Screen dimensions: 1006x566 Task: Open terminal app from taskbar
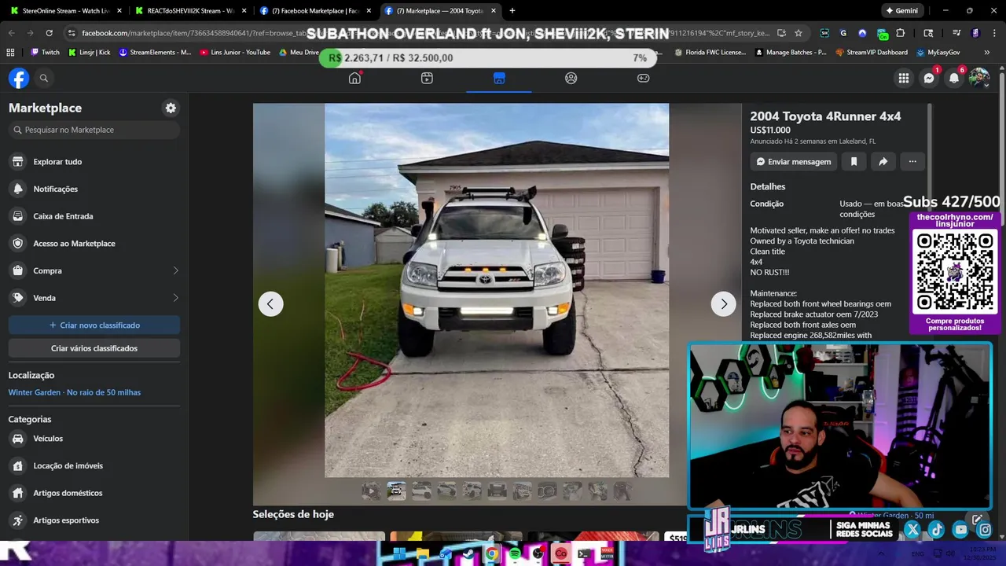584,553
